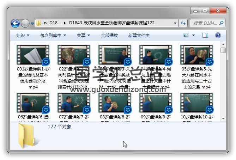The width and height of the screenshot is (236, 160).
Task: Change view with the view icon
Action: [x=186, y=35]
